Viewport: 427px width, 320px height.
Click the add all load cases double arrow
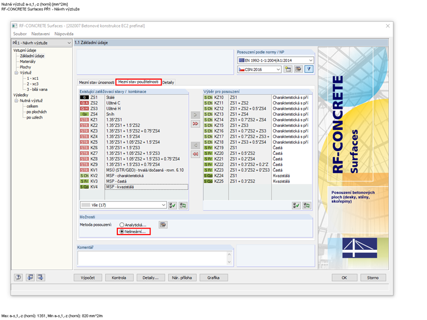click(x=196, y=124)
